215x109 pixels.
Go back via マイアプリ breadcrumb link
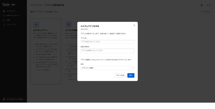36,5
